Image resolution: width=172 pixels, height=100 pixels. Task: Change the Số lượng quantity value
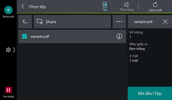point(150,34)
